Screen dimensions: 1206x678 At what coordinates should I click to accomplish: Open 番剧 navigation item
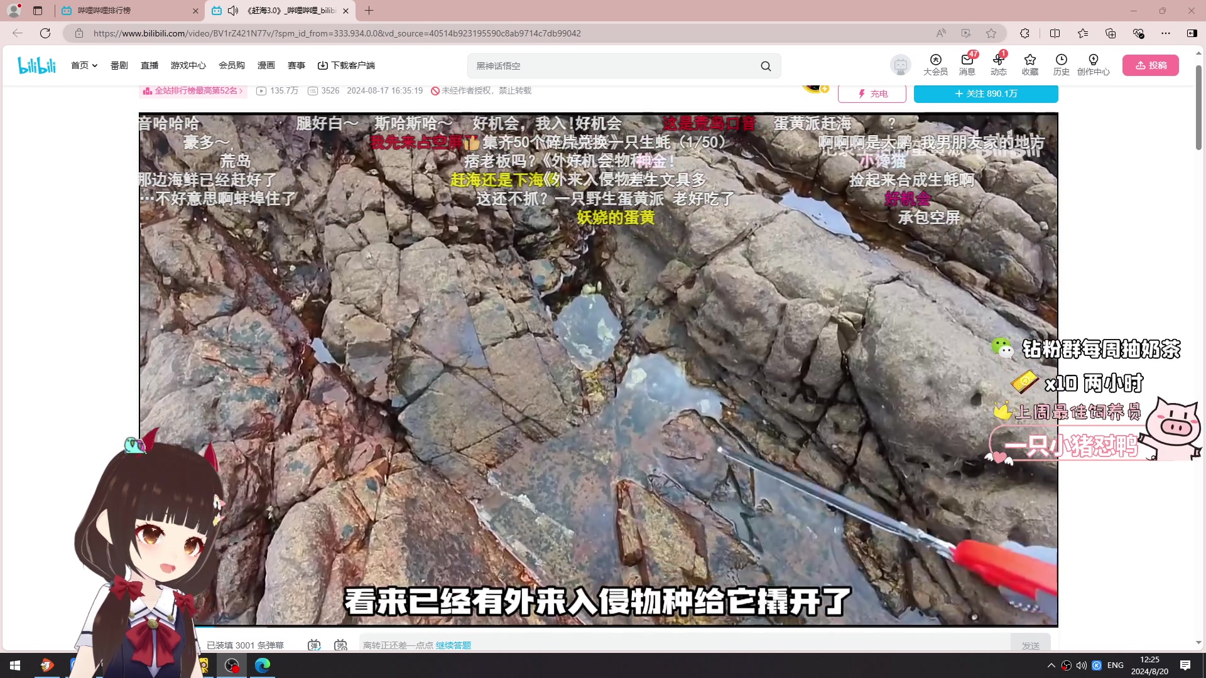(x=119, y=65)
